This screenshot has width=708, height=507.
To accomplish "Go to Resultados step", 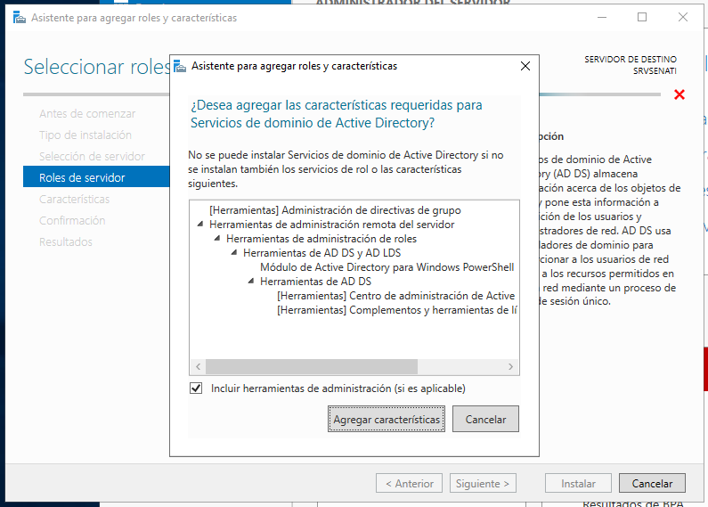I will click(x=66, y=241).
